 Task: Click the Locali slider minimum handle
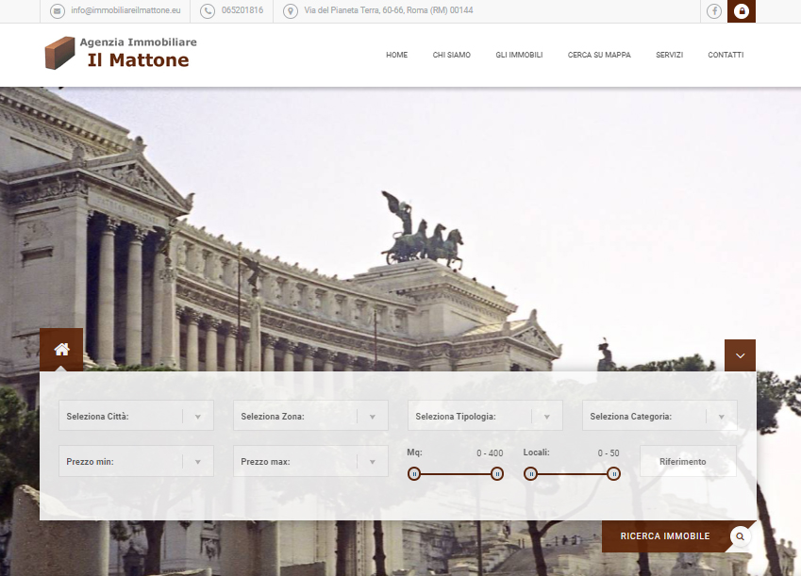[531, 474]
